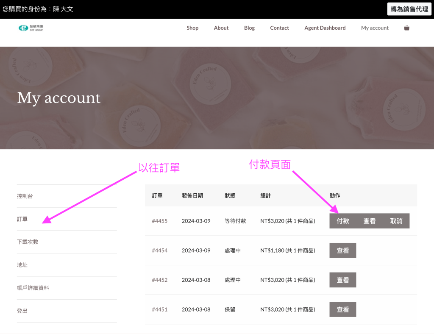The width and height of the screenshot is (434, 334).
Task: Go to the About page
Action: (221, 28)
